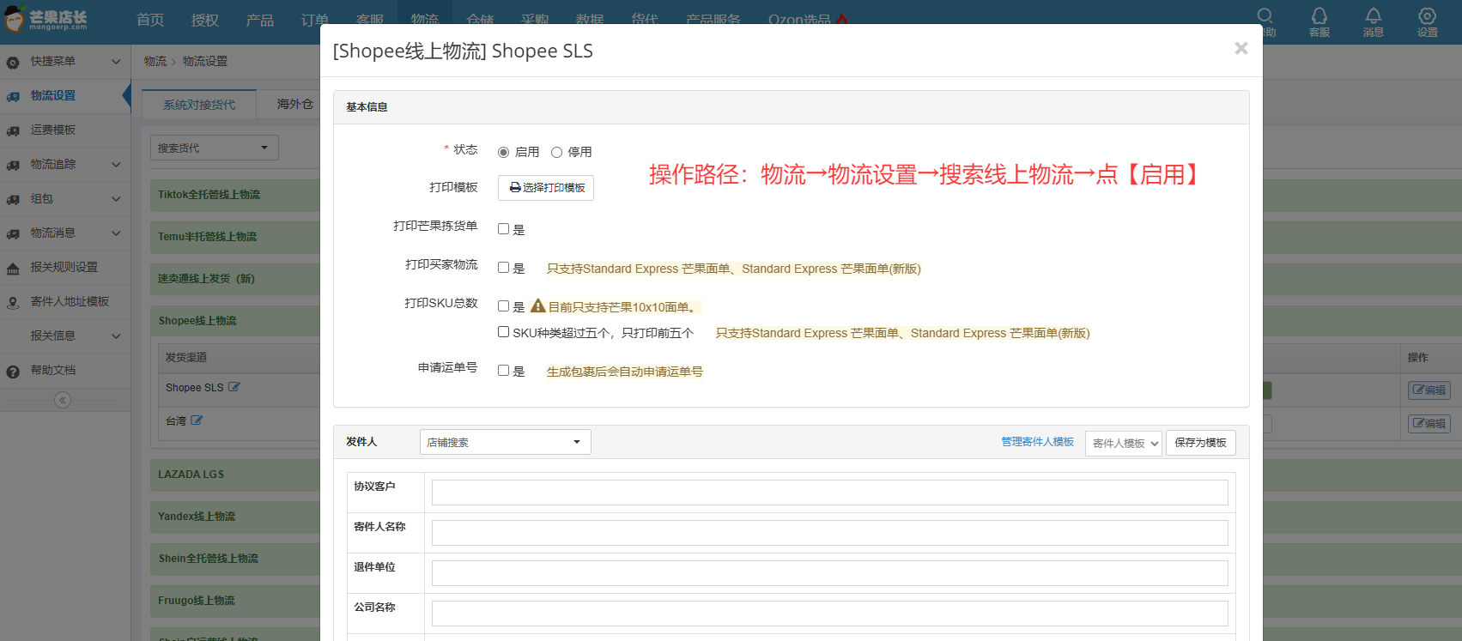This screenshot has height=641, width=1462.
Task: Click the 物流消息 truck icon
Action: [13, 234]
